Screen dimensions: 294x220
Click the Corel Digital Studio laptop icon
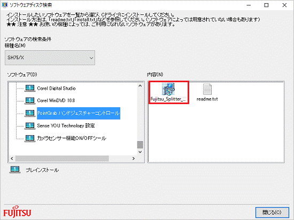30,88
